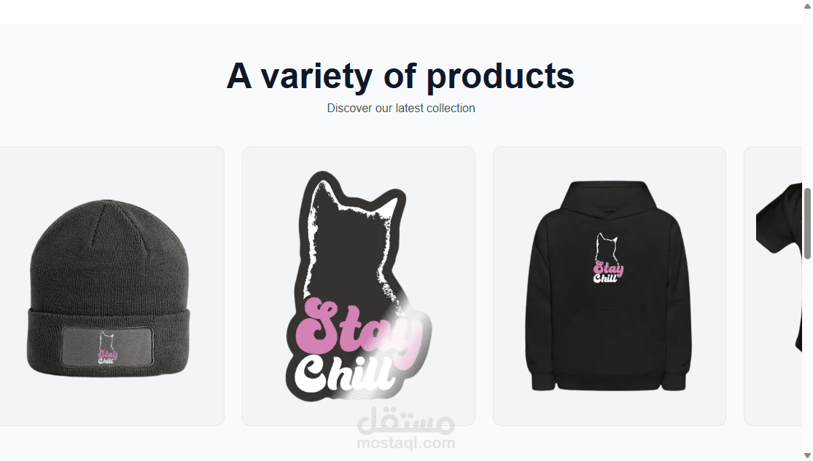
Task: Click the scrollbar up arrow
Action: click(x=807, y=6)
